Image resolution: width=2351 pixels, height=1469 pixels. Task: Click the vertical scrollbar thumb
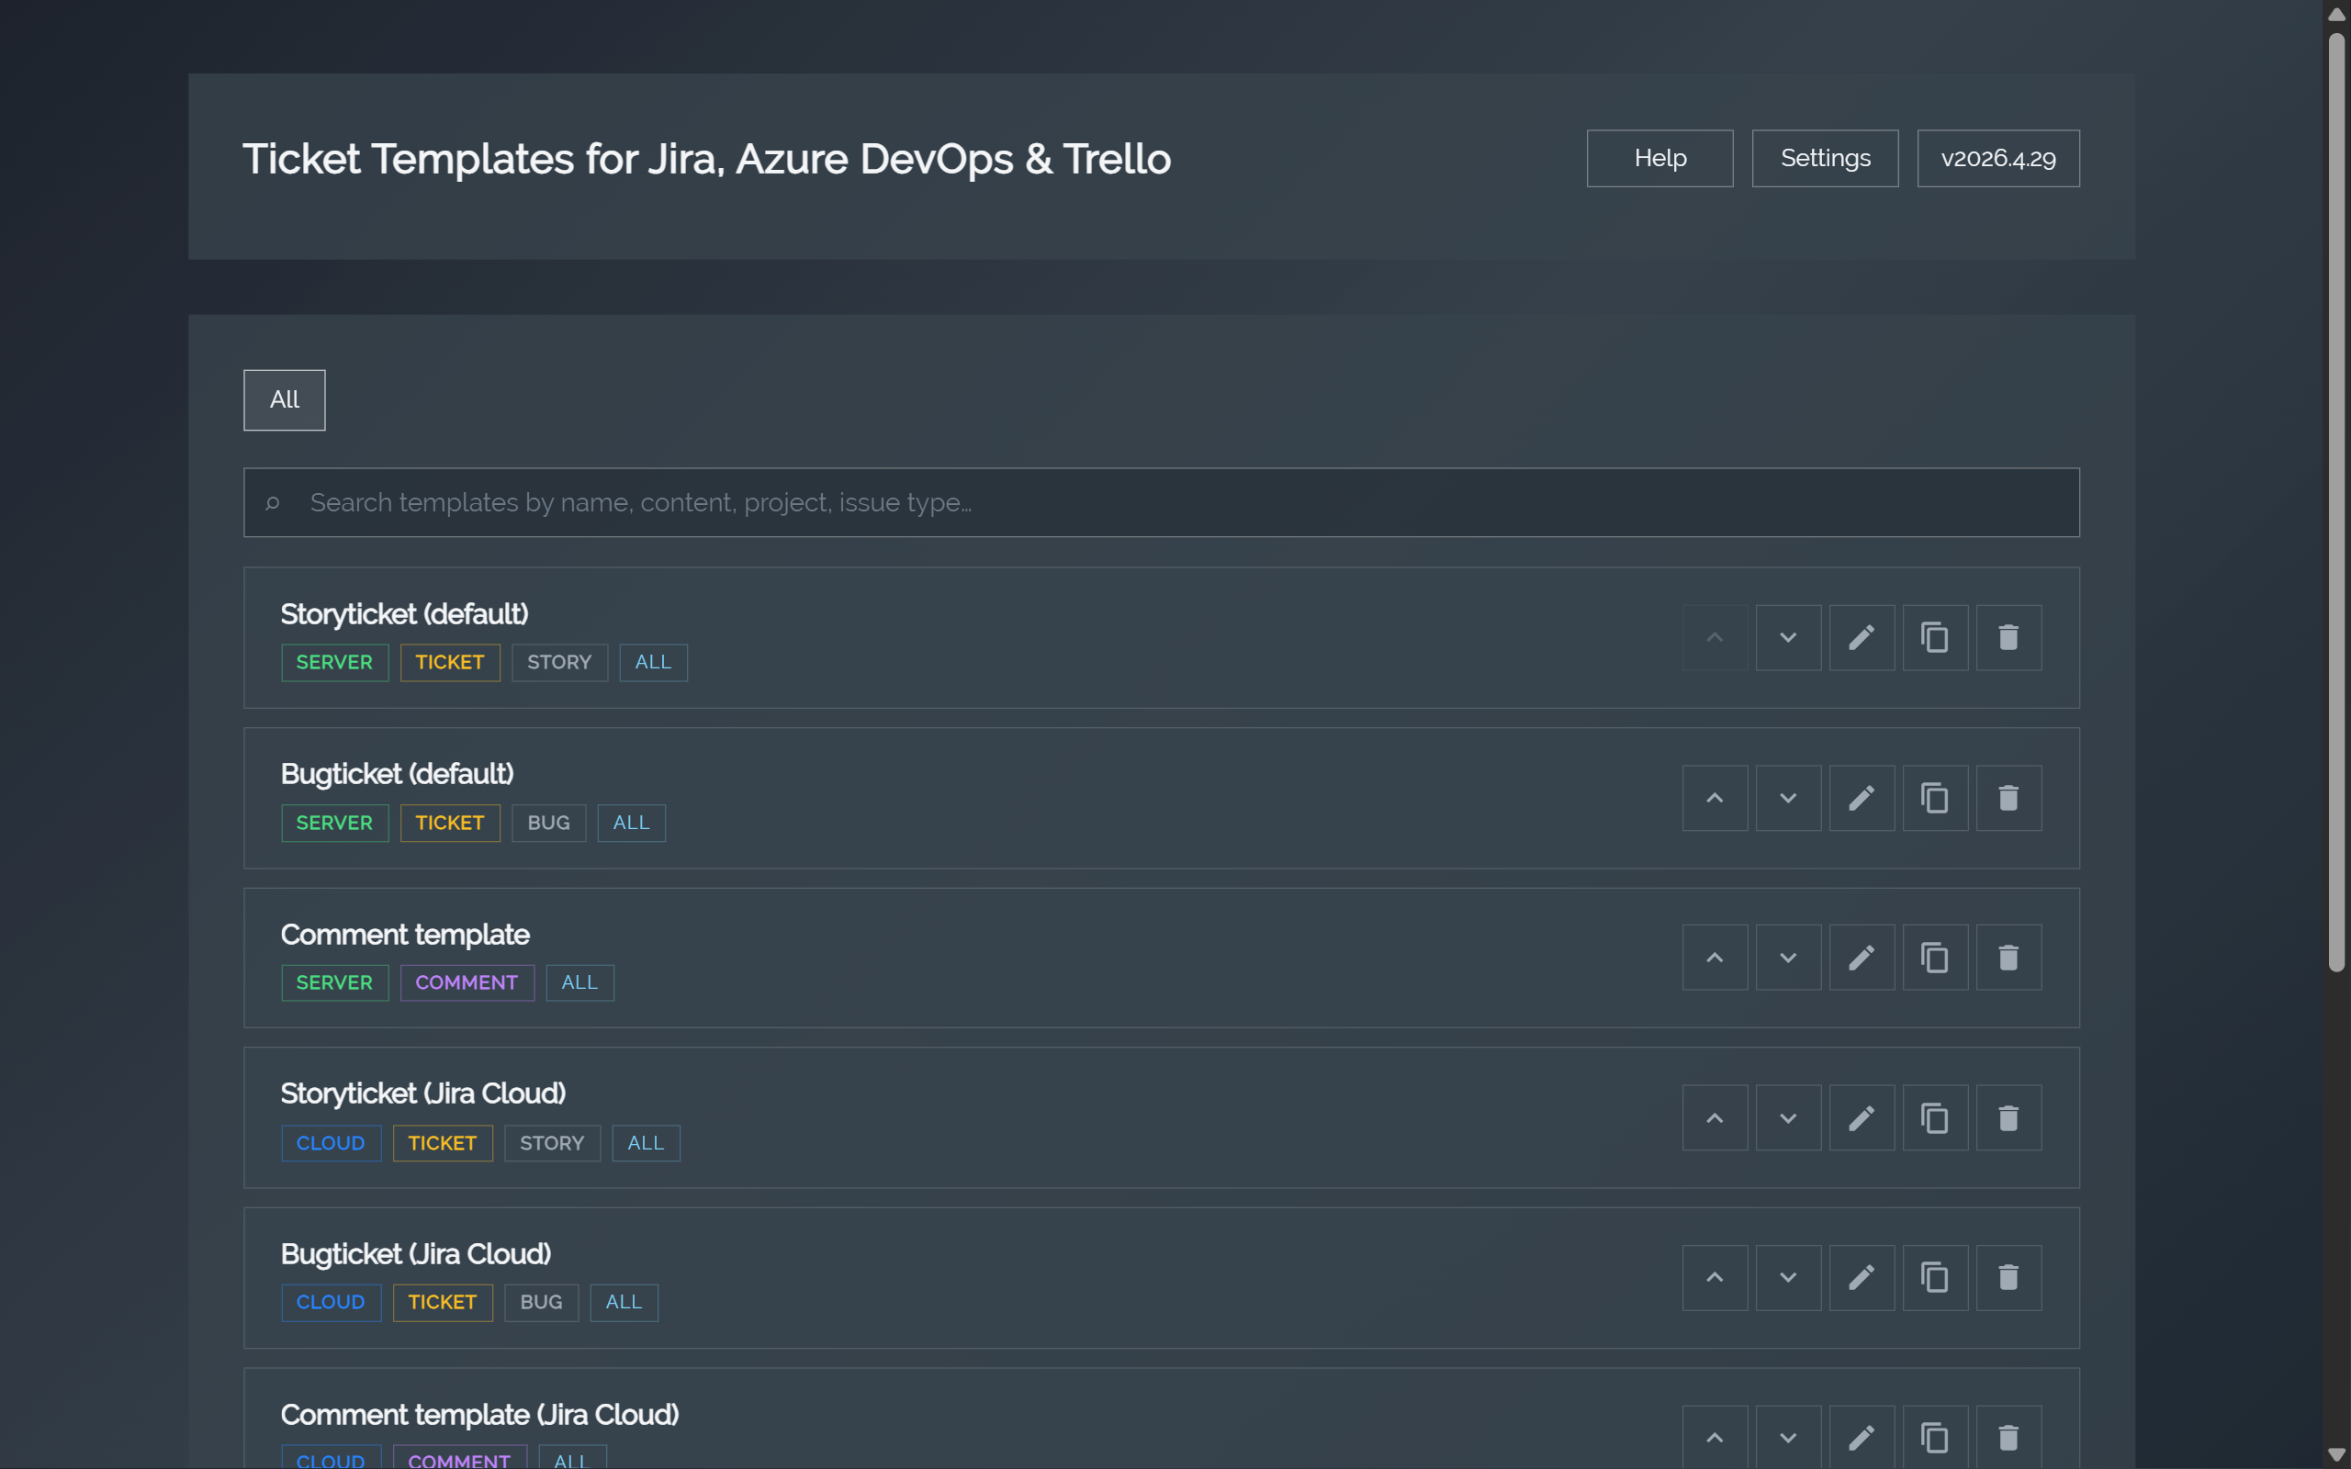(x=2336, y=503)
